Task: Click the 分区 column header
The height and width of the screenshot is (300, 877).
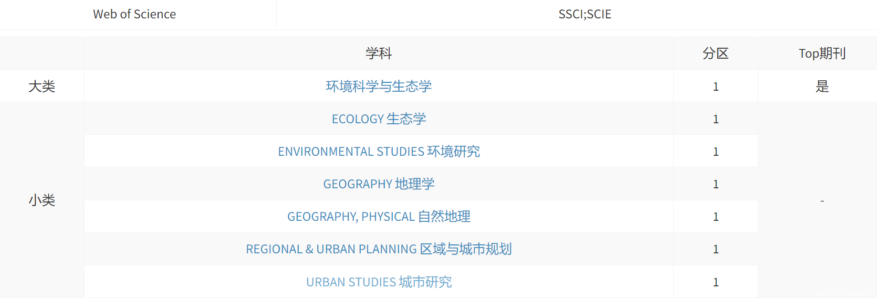Action: 715,53
